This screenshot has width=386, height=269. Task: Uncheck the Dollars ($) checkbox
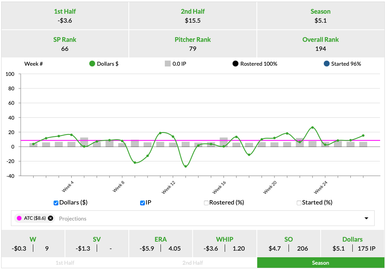56,203
